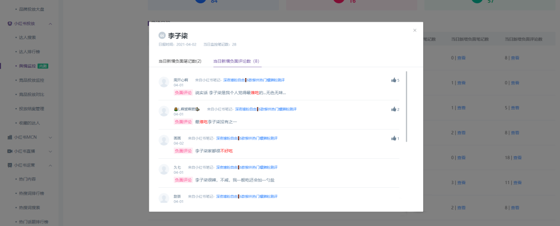This screenshot has height=226, width=560.
Task: Expand 小红书直播 section chevron
Action: 50,151
